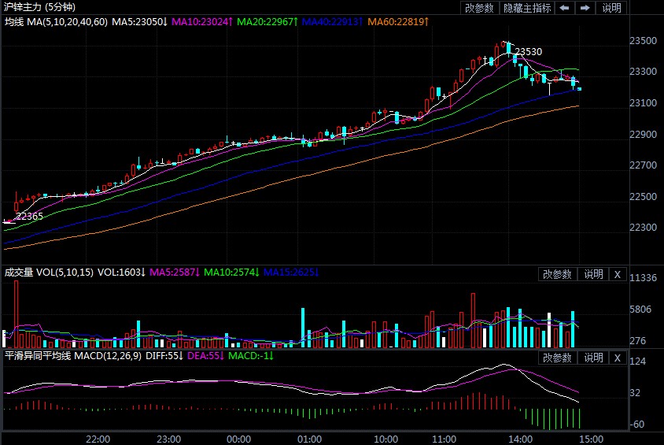
Task: Click the 10:00 time axis marker
Action: coord(385,439)
